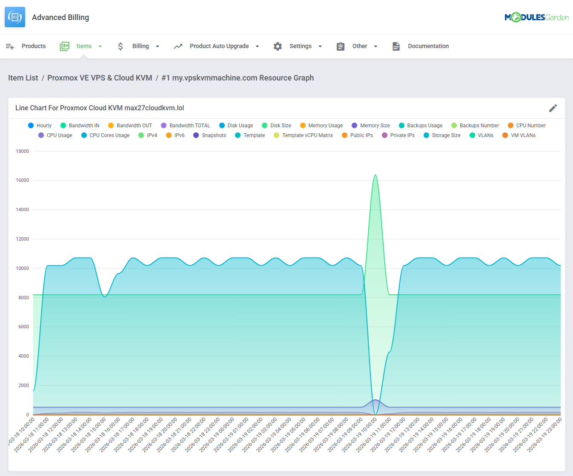Click the chart title Line Chart For Proxmox

[100, 108]
